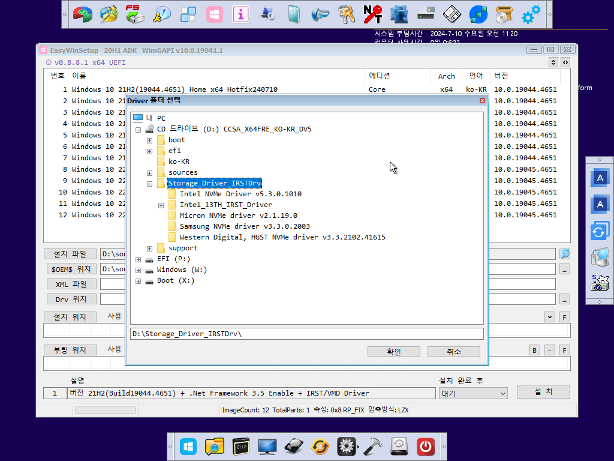
Task: Launch the pink Windows logo icon in top dock
Action: (x=214, y=15)
